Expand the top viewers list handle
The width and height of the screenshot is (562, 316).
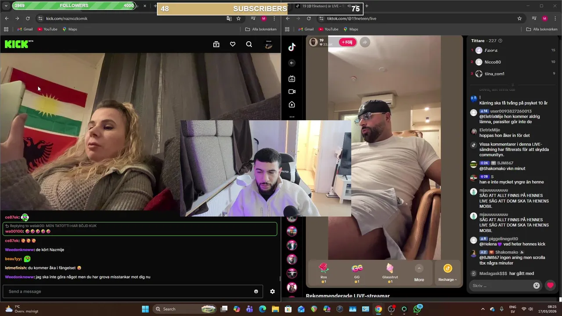pos(512,85)
